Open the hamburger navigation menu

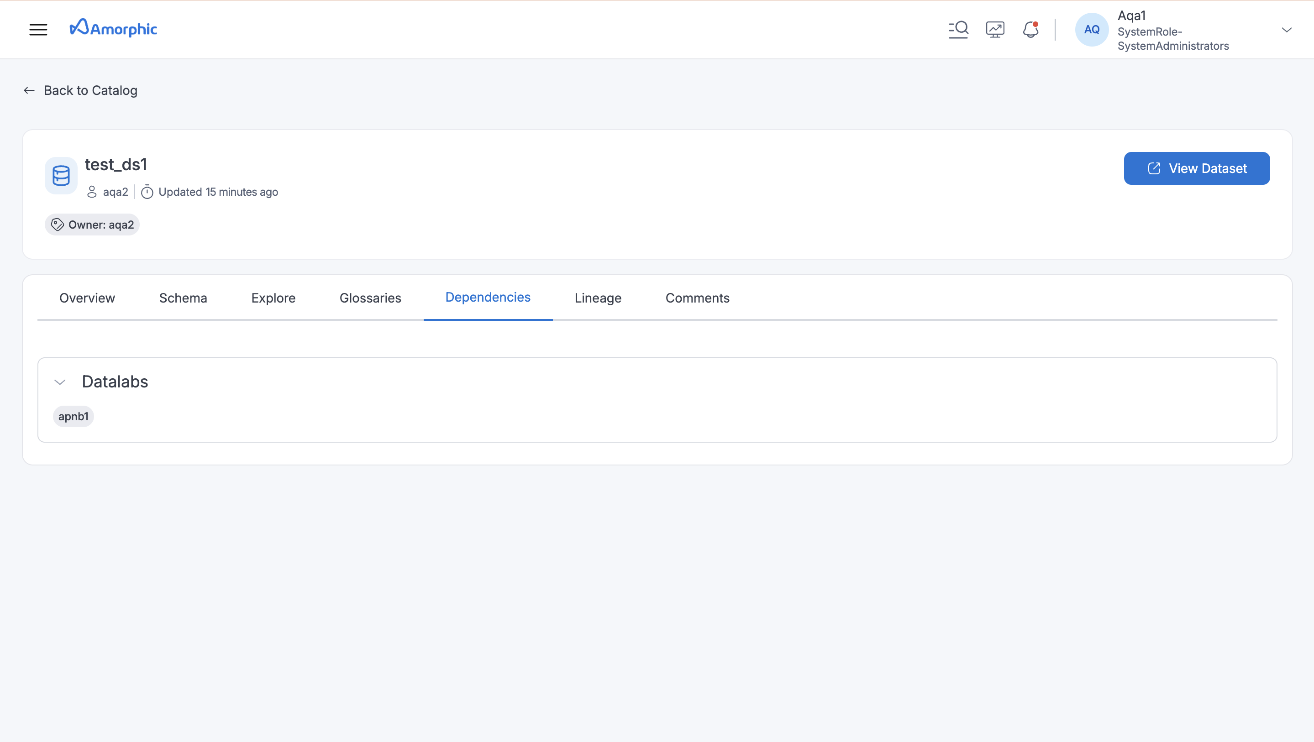coord(38,29)
